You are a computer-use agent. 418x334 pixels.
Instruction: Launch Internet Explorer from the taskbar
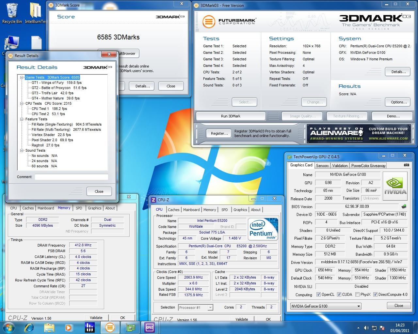coord(29,327)
